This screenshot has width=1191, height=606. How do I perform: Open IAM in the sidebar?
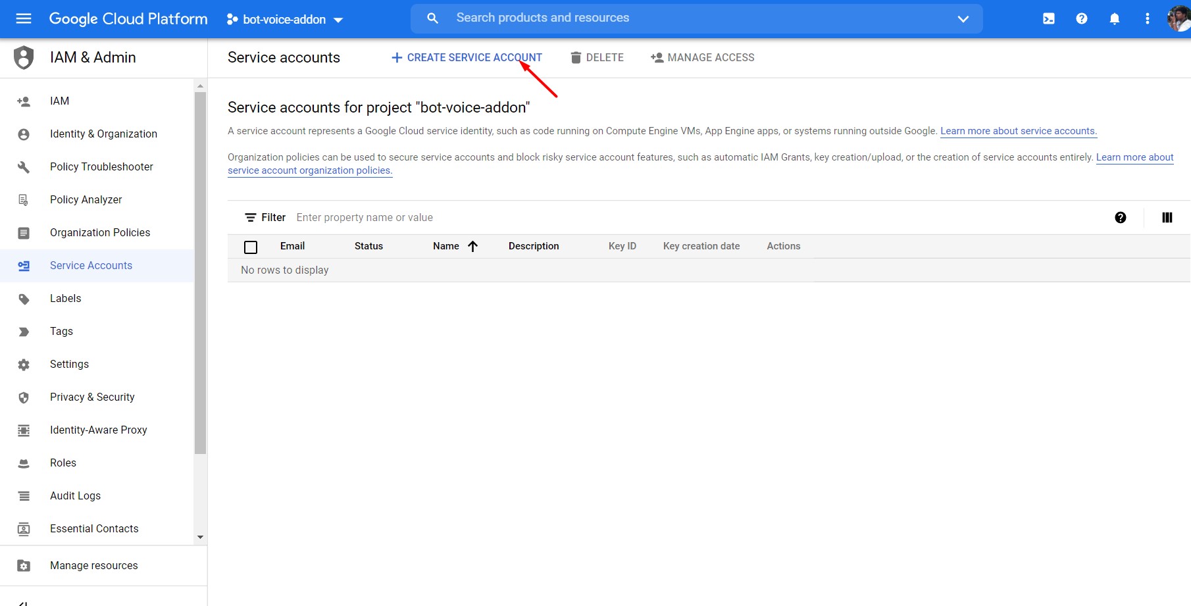pyautogui.click(x=59, y=101)
